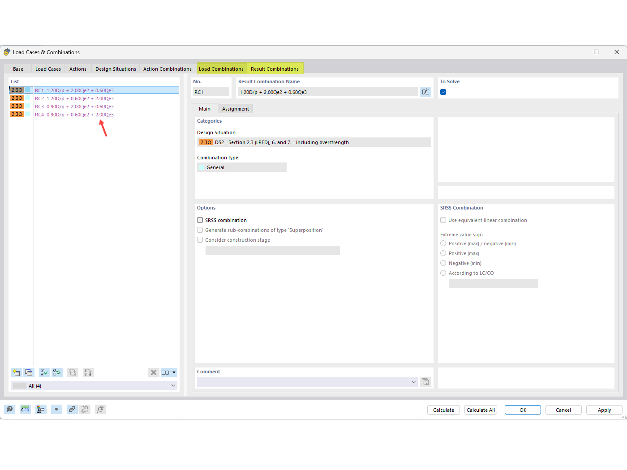Click the No. field showing RC1
The image size is (627, 470).
211,92
